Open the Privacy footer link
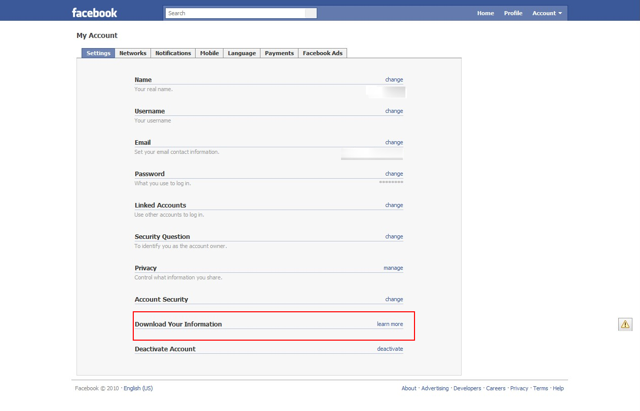Viewport: 640px width, 411px height. pyautogui.click(x=519, y=388)
